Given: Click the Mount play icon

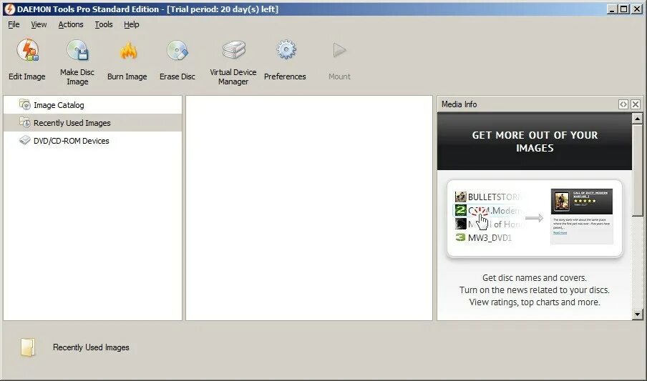Looking at the screenshot, I should (339, 51).
